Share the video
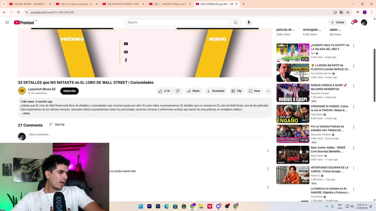The height and width of the screenshot is (211, 376). (x=193, y=91)
